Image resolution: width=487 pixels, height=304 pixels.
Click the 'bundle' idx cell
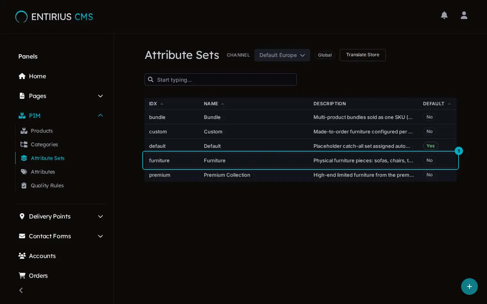coord(157,117)
